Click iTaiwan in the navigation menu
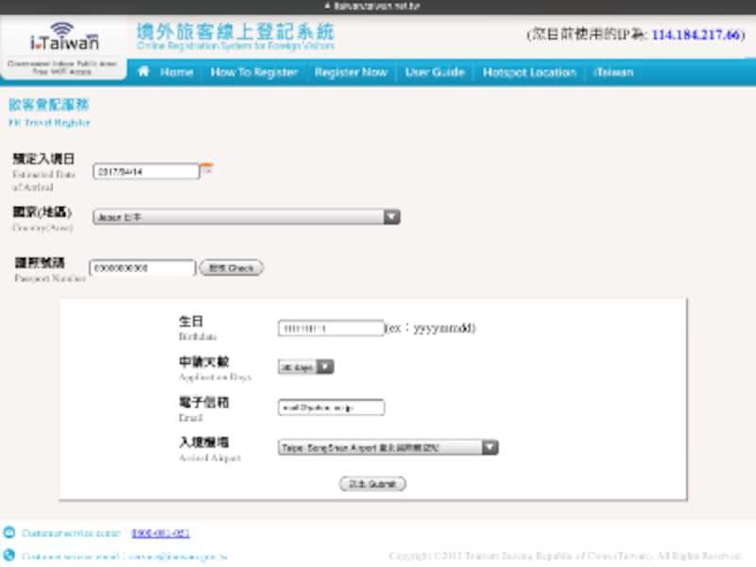This screenshot has width=756, height=567. 613,71
